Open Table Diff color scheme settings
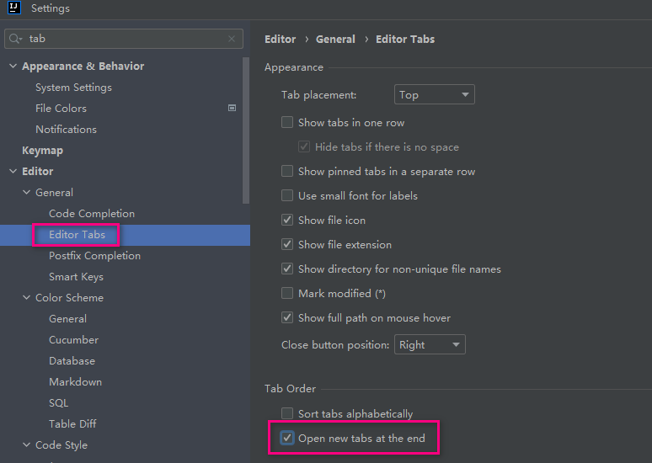652x463 pixels. 72,424
